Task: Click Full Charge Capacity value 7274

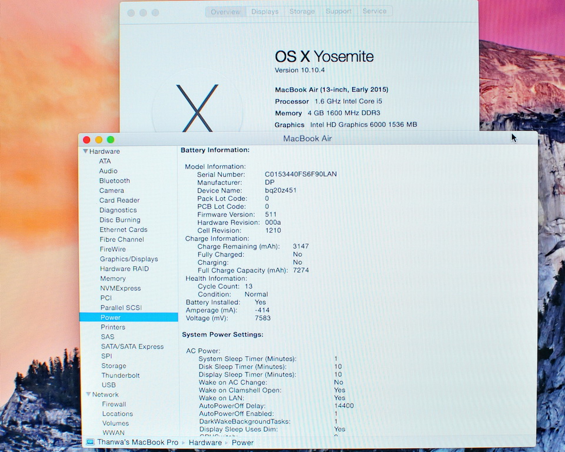Action: click(x=301, y=270)
